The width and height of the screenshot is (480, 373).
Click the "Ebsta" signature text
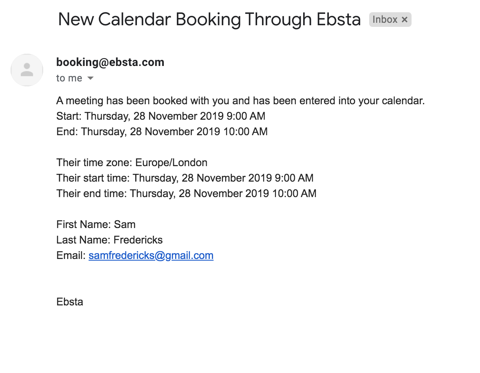click(70, 302)
